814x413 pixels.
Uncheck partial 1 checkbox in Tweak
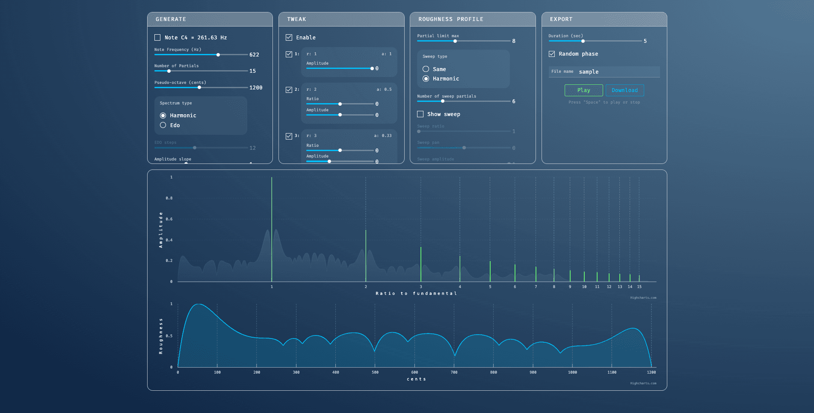[289, 54]
